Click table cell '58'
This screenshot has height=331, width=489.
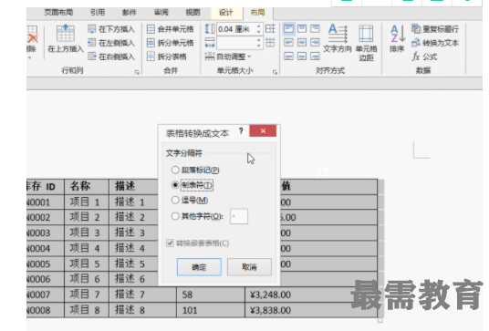click(x=211, y=295)
